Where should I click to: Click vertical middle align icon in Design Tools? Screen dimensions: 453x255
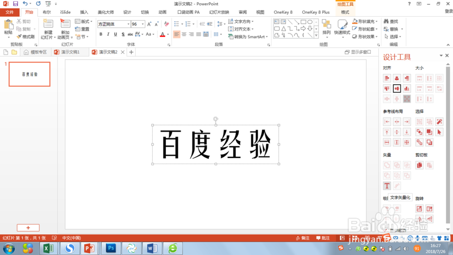[397, 88]
